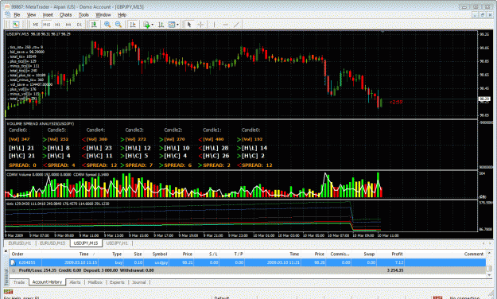This screenshot has height=299, width=497.
Task: Switch to USDJPY,H1 chart tab
Action: [x=117, y=243]
